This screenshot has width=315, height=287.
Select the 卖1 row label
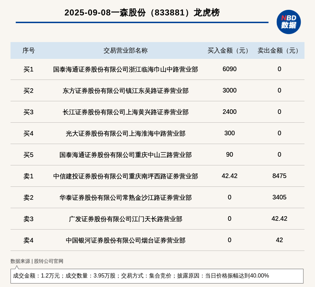point(29,176)
